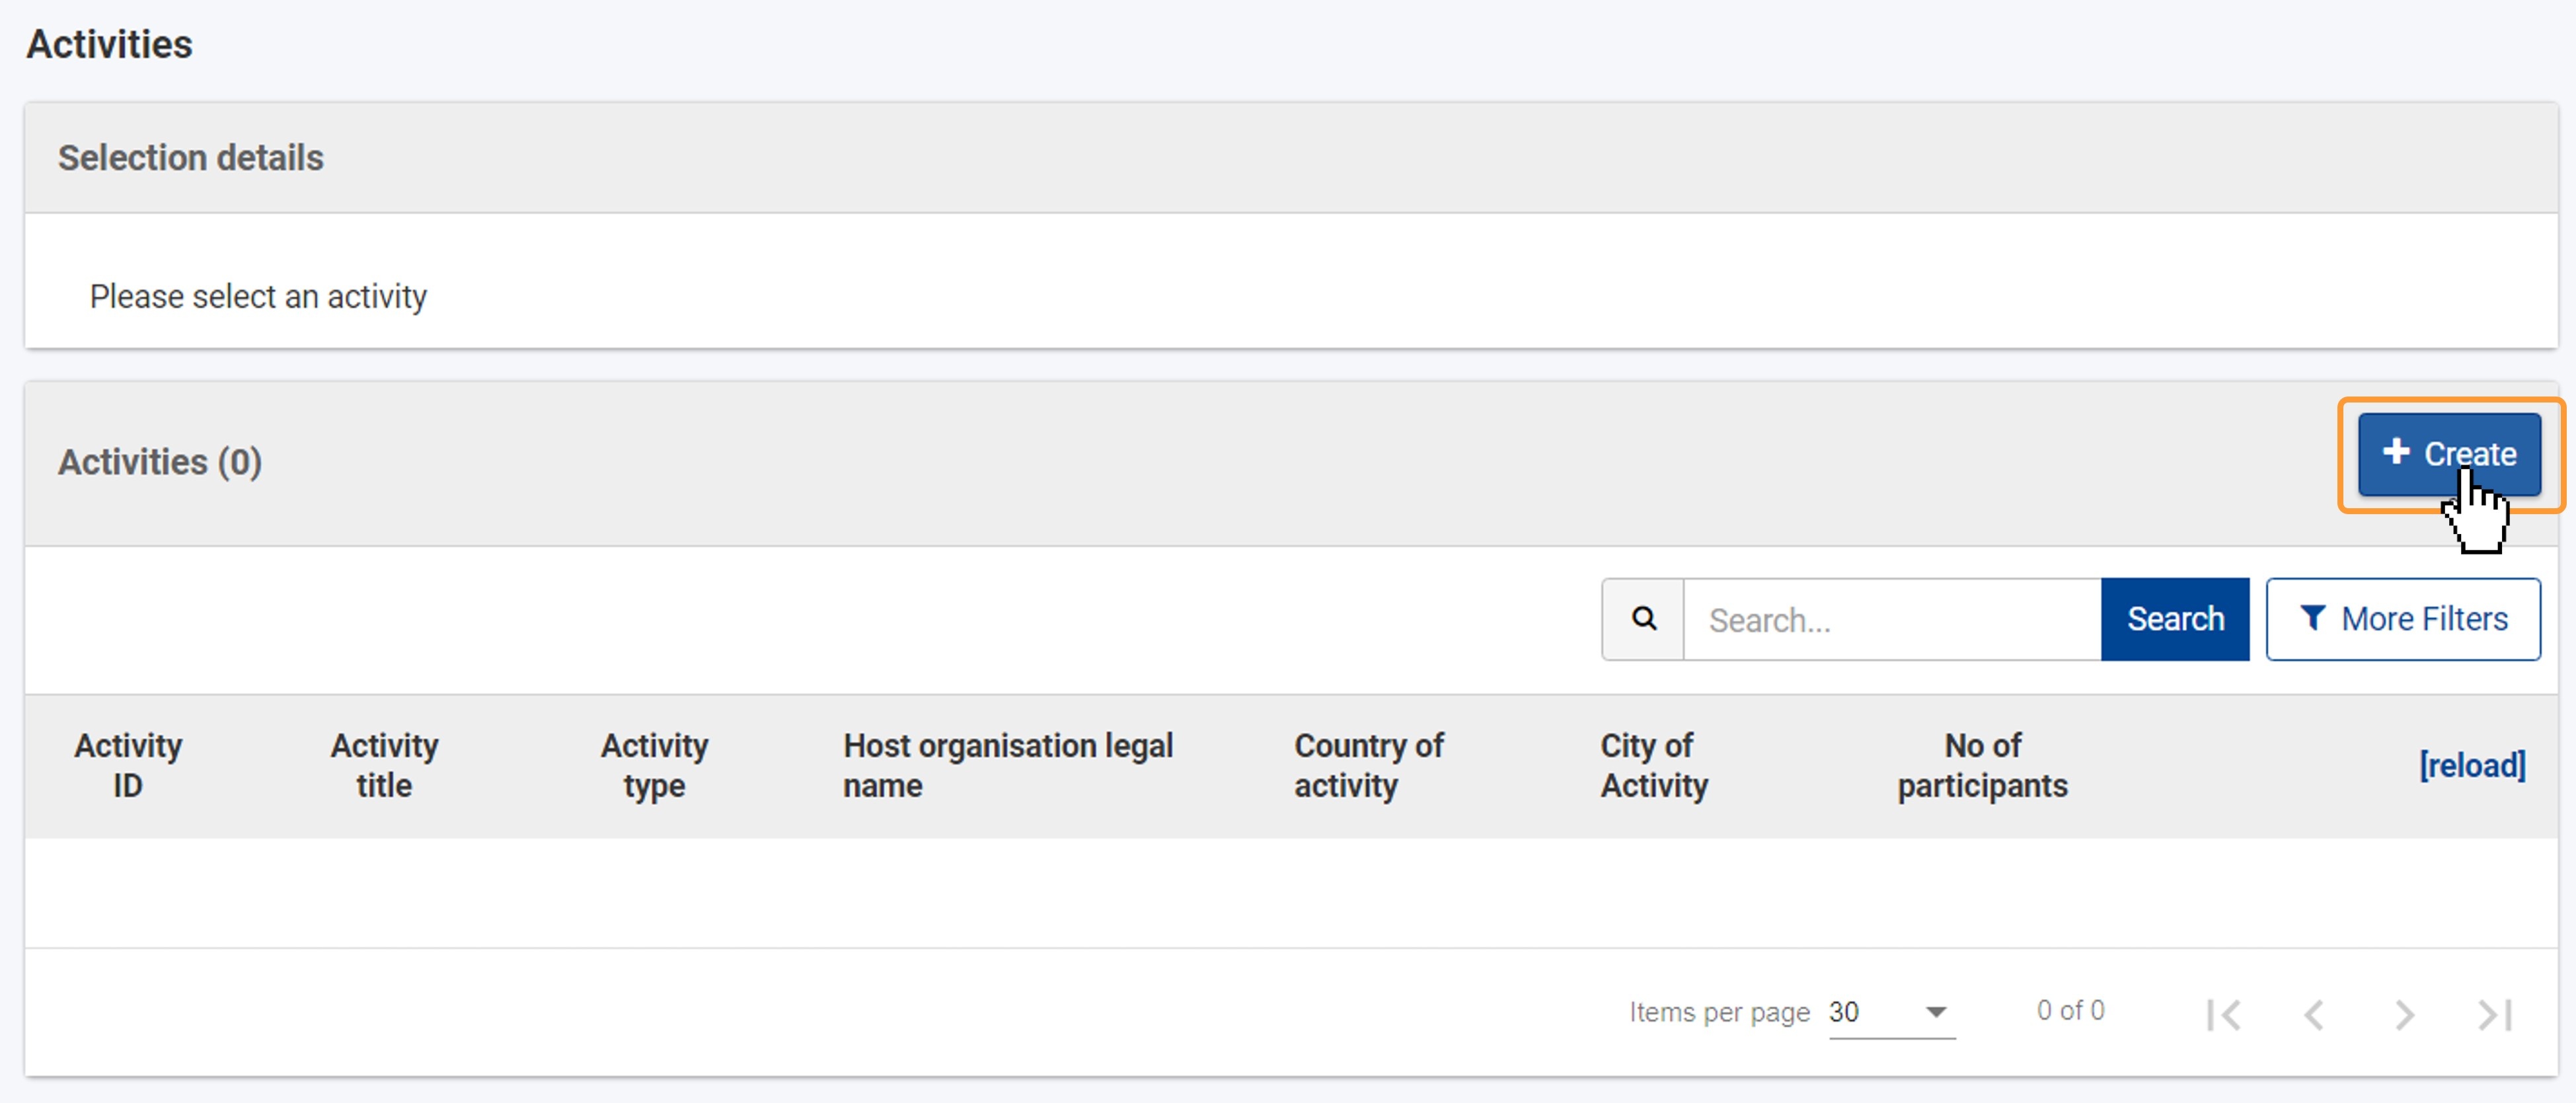Viewport: 2576px width, 1103px height.
Task: Click the Activities (0) panel heading
Action: 160,462
